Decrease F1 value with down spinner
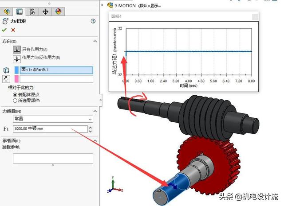The width and height of the screenshot is (284, 206). 91,131
